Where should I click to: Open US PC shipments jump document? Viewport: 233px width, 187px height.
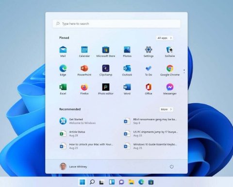pos(150,133)
